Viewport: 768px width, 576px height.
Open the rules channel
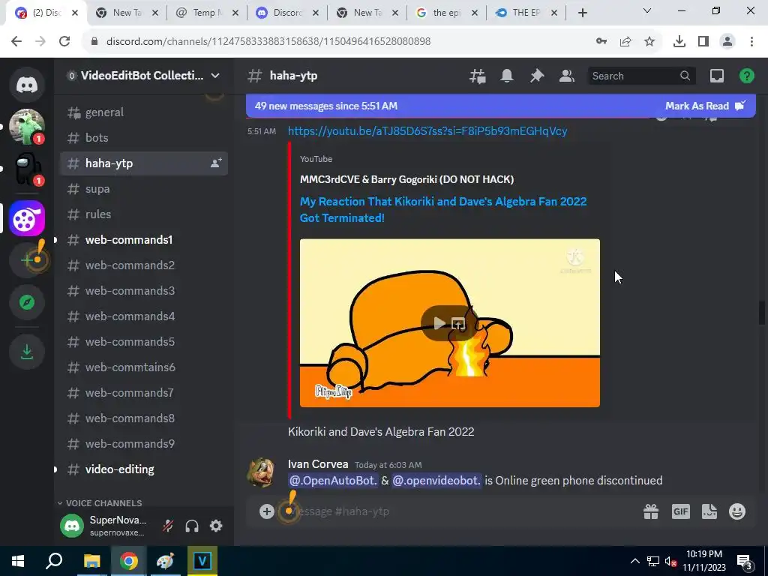coord(143,214)
